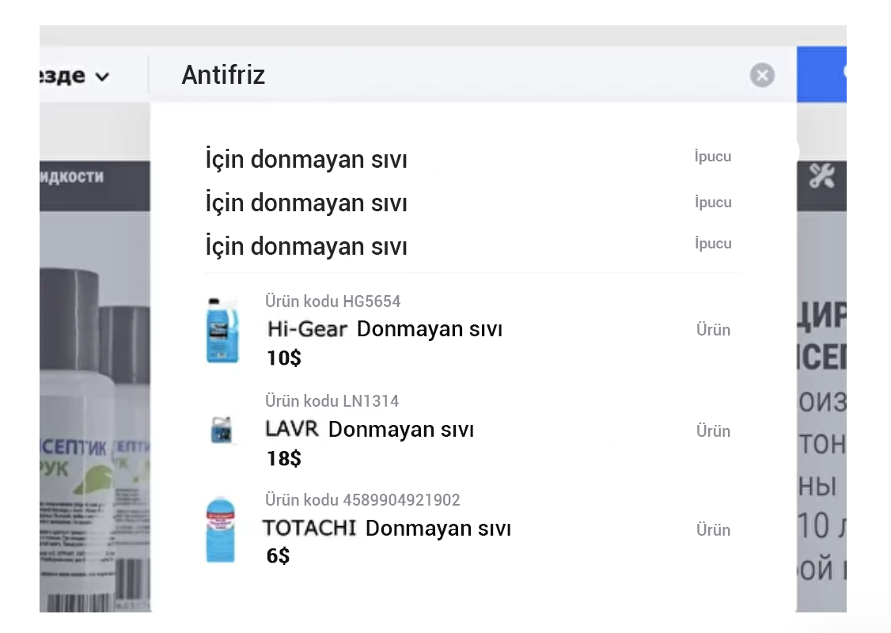Click the TOTACHI blue bottle thumbnail
891x633 pixels.
221,529
